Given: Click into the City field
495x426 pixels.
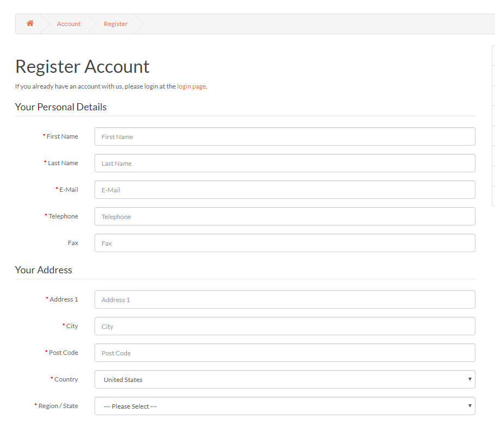Looking at the screenshot, I should (x=285, y=326).
